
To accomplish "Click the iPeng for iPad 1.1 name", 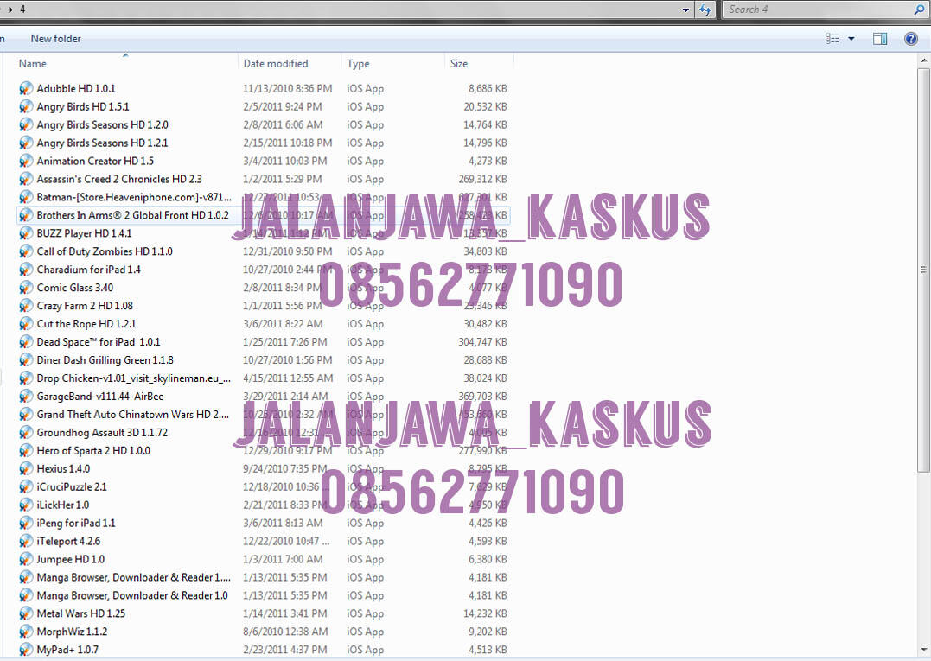I will (x=76, y=523).
